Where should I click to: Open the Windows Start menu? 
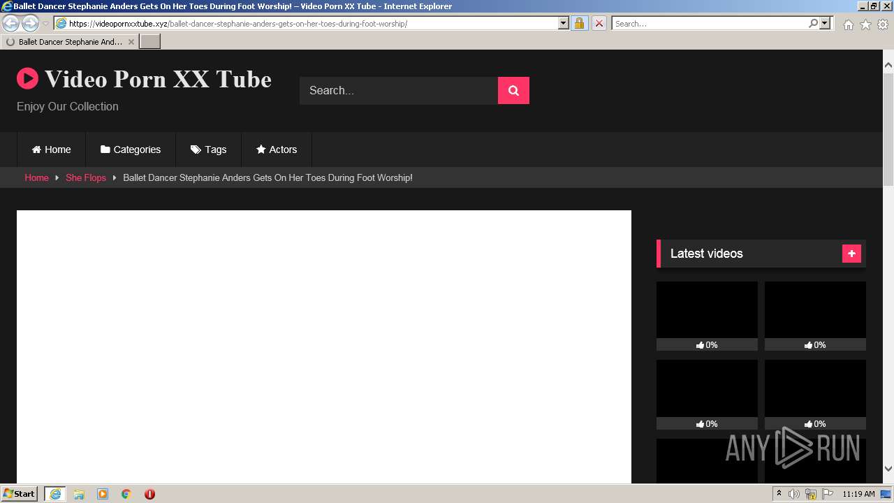click(20, 494)
